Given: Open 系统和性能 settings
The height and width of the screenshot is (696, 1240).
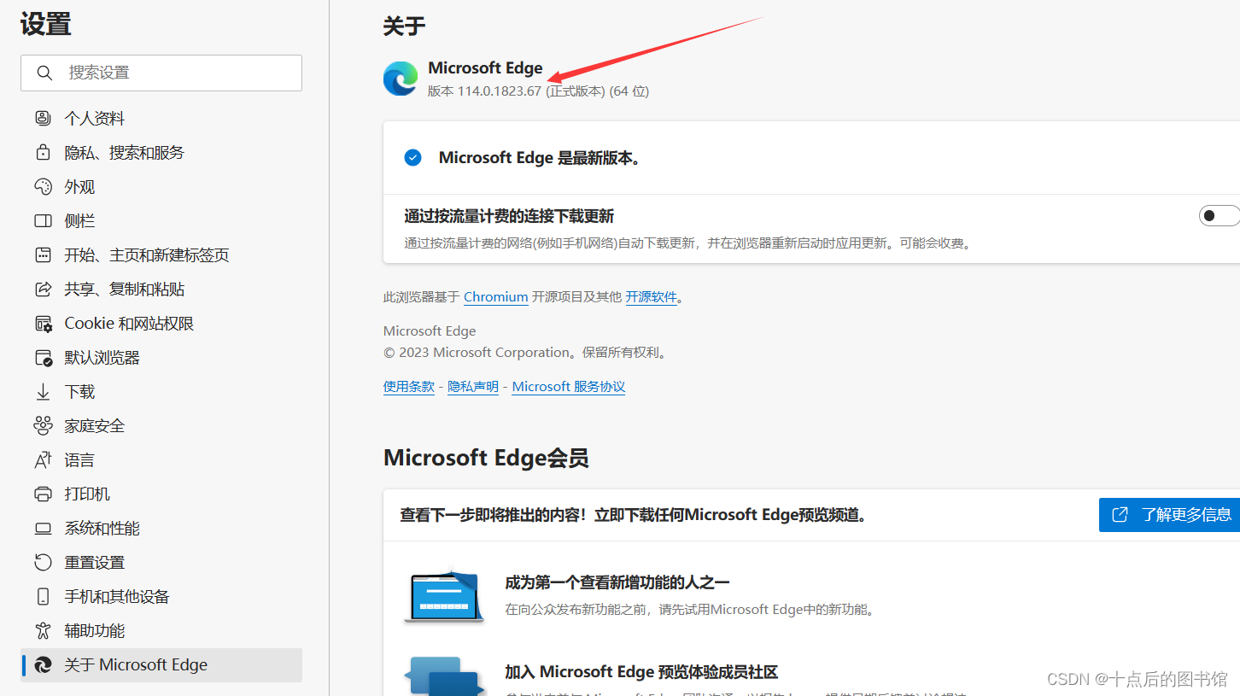Looking at the screenshot, I should point(161,528).
